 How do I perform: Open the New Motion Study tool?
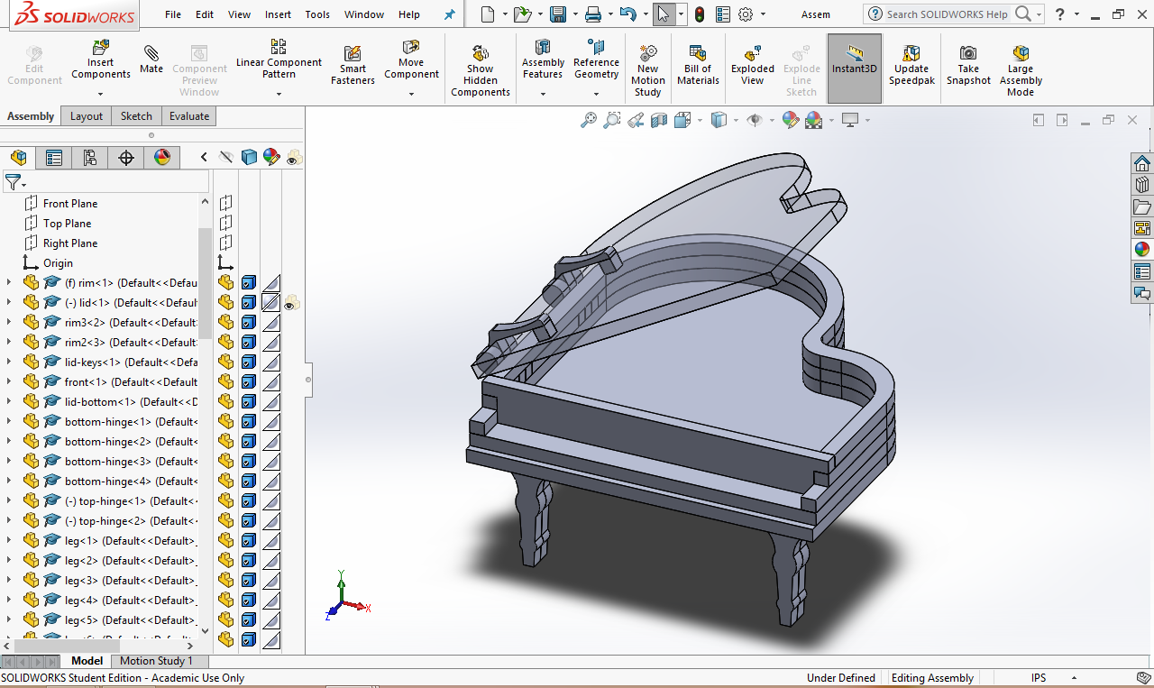[x=647, y=70]
